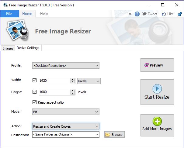Viewport: 184px width, 148px height.
Task: Click the Twitter Tweet bird icon
Action: (144, 14)
